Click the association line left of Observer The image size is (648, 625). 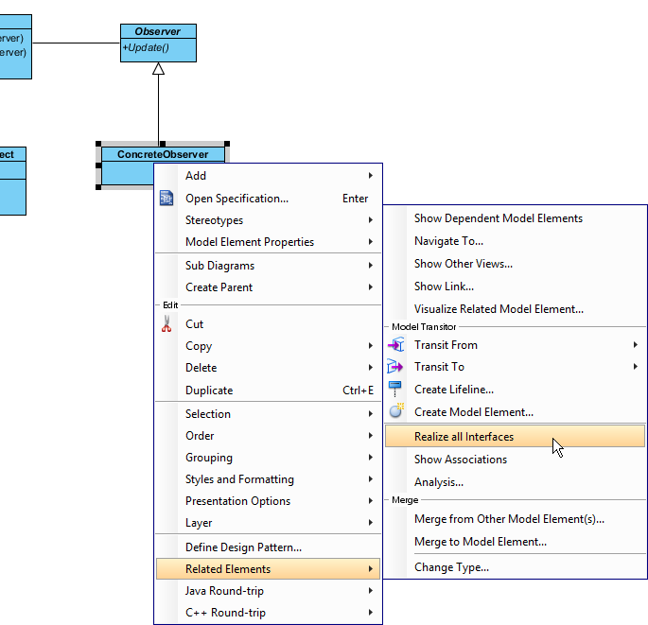(x=76, y=43)
